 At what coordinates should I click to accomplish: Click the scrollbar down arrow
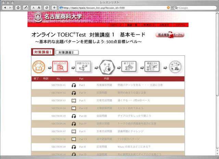[x=217, y=154]
